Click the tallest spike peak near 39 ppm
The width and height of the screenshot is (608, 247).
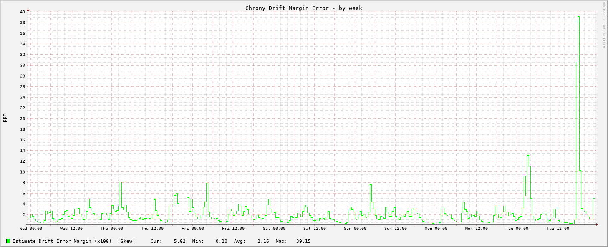(578, 17)
